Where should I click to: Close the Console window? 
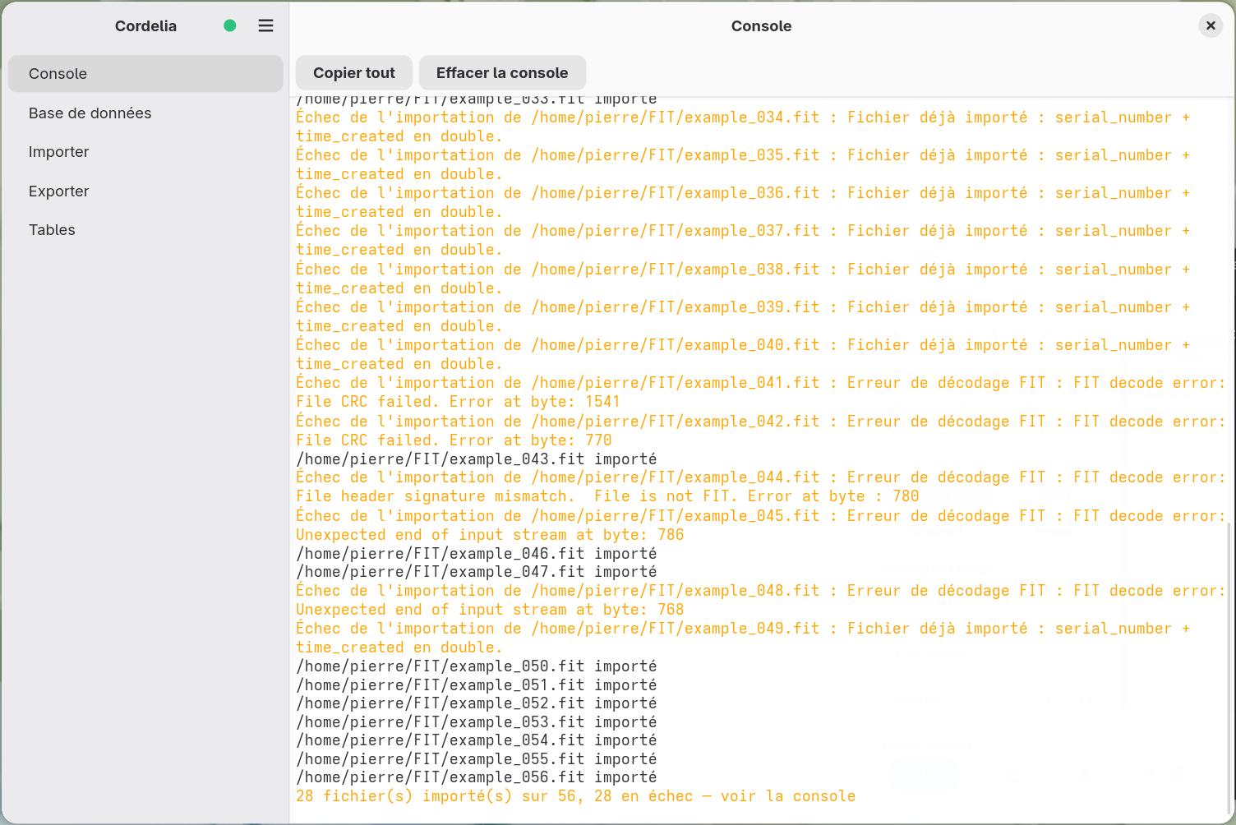click(x=1211, y=25)
